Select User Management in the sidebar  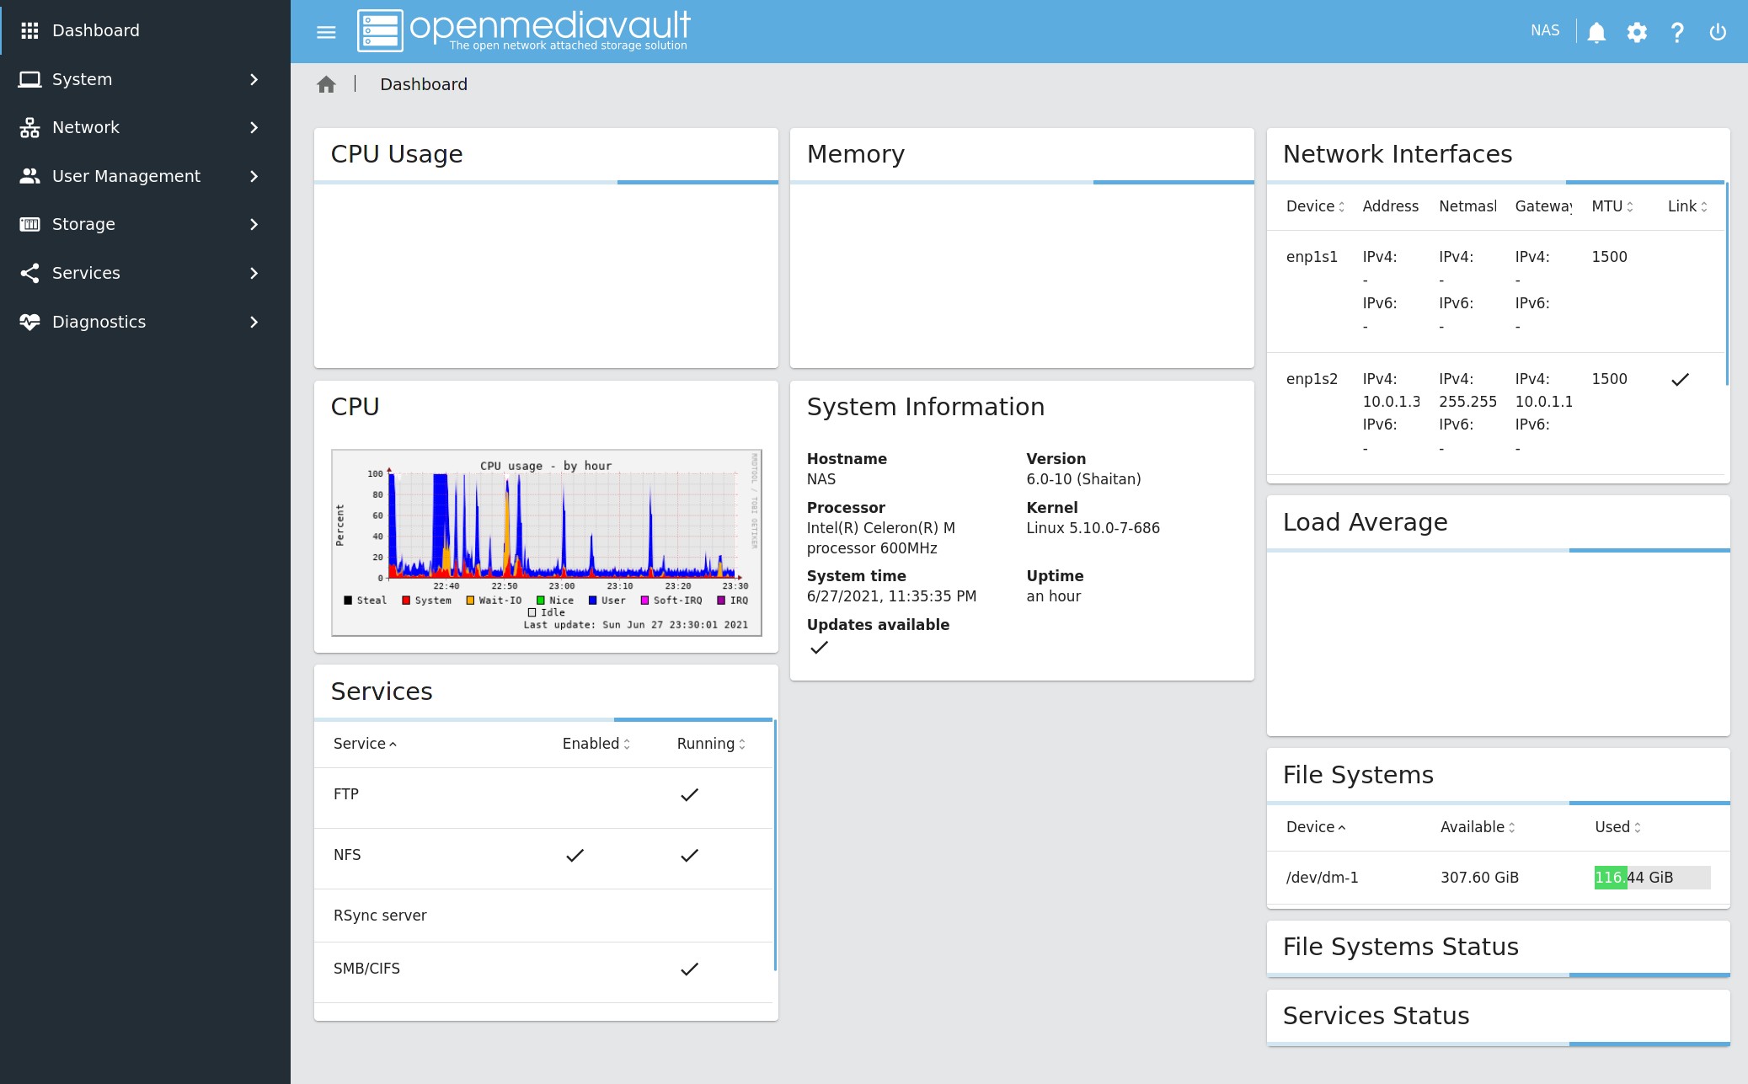point(126,176)
